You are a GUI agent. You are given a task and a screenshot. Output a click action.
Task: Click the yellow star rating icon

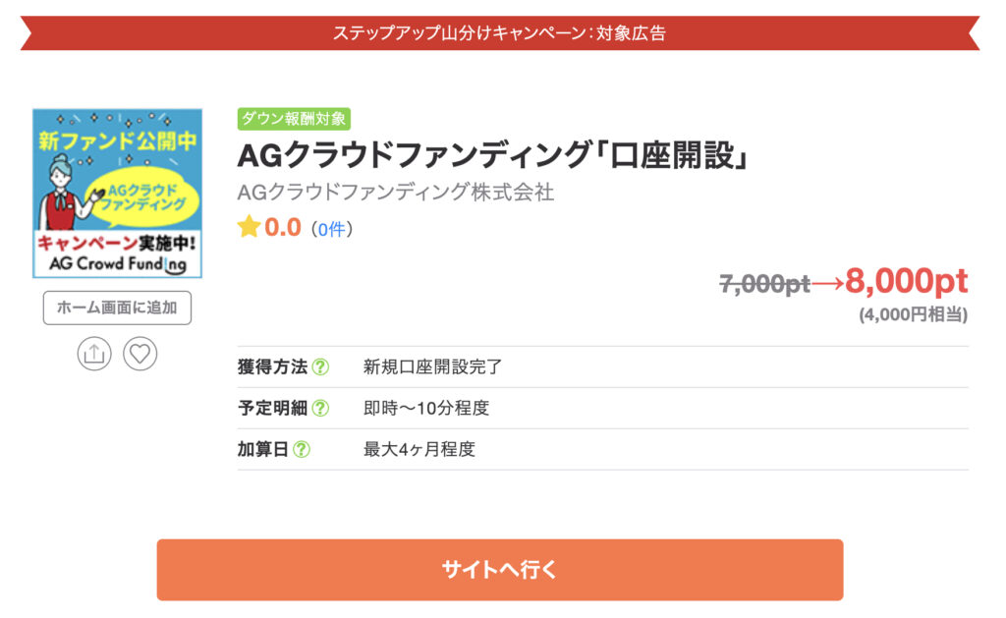tap(249, 228)
